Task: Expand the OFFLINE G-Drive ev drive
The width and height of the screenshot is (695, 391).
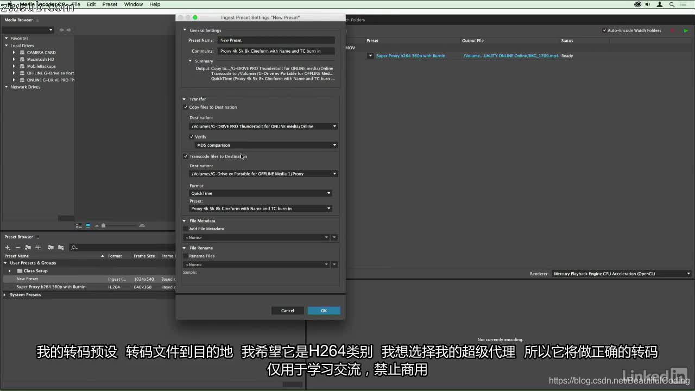Action: click(14, 73)
